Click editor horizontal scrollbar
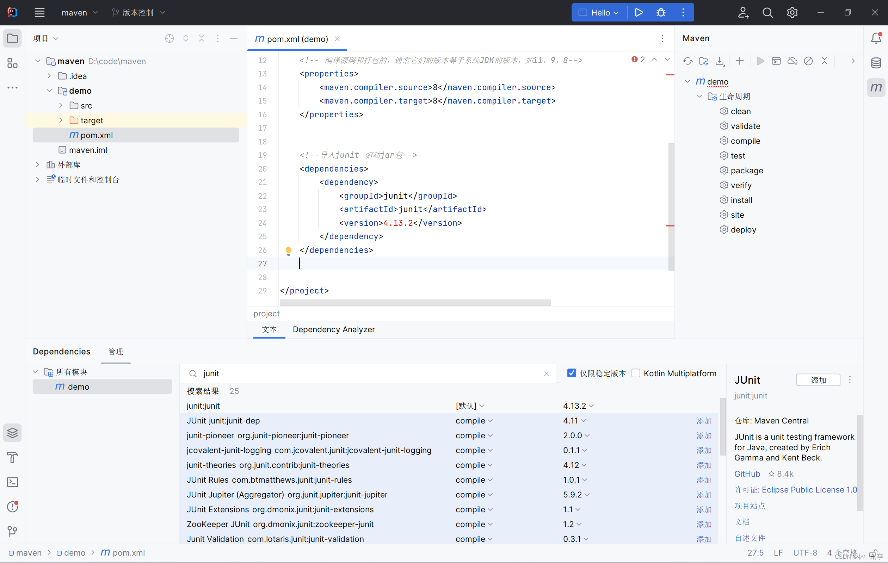888x563 pixels. (x=415, y=303)
